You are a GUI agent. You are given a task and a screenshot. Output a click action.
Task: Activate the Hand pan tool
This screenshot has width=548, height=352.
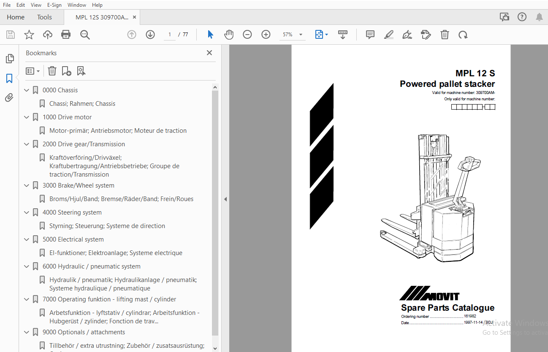(229, 35)
